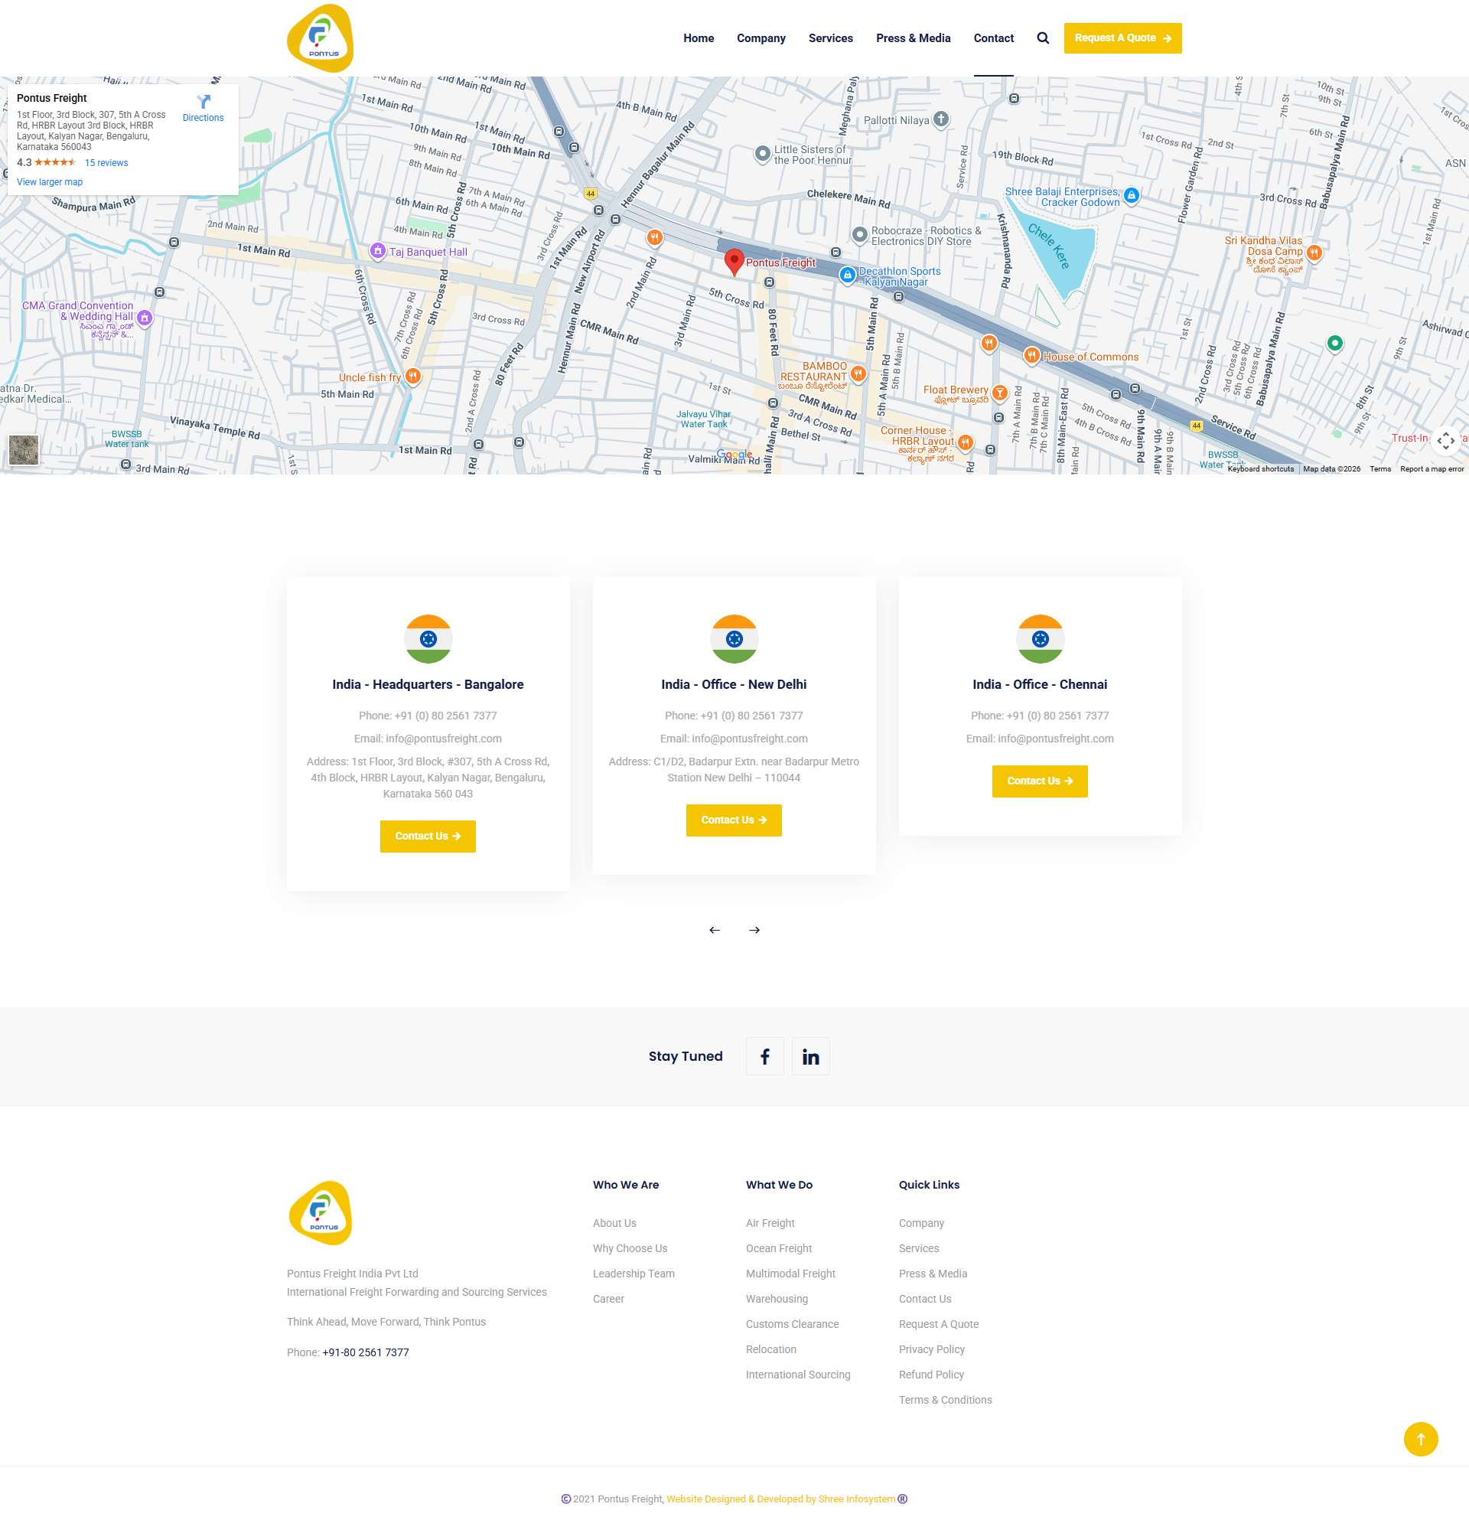Click the scroll-to-top arrow button
Image resolution: width=1469 pixels, height=1533 pixels.
tap(1420, 1438)
